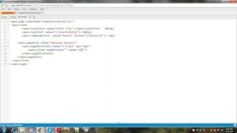Click the text "{!selectedCity}" on line 4
Screen dimensions: 237x133
(x=66, y=32)
